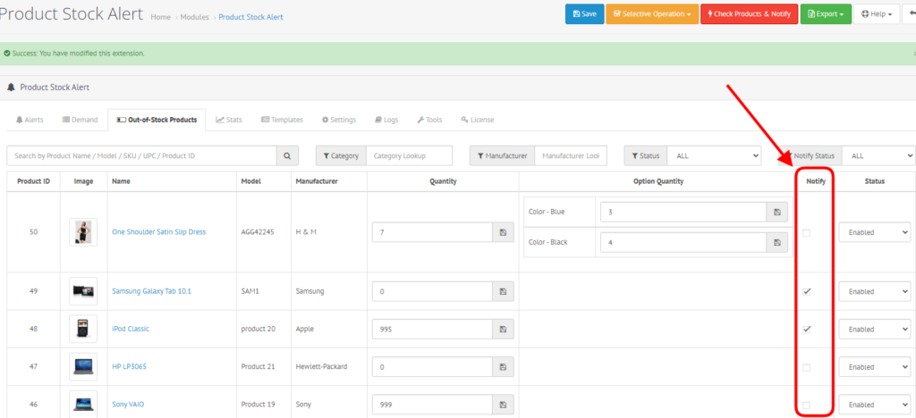This screenshot has width=916, height=418.
Task: Click the Product ID column header
Action: 33,181
